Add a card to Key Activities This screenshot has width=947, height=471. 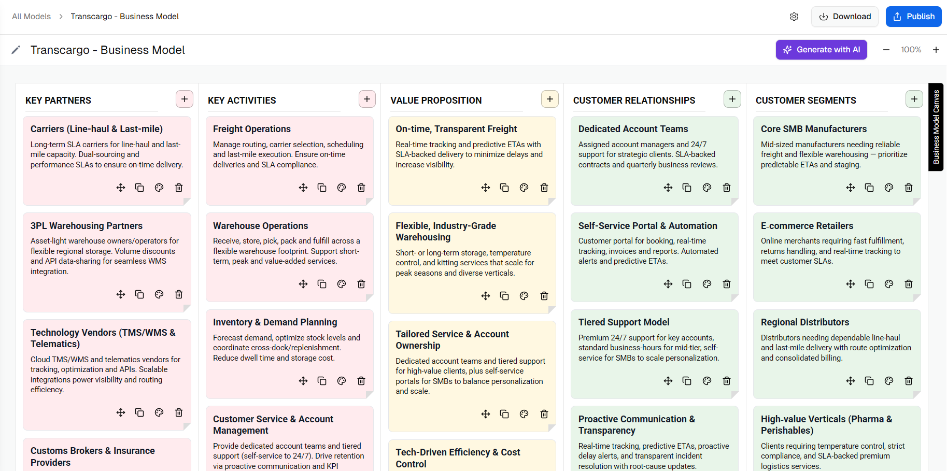367,99
